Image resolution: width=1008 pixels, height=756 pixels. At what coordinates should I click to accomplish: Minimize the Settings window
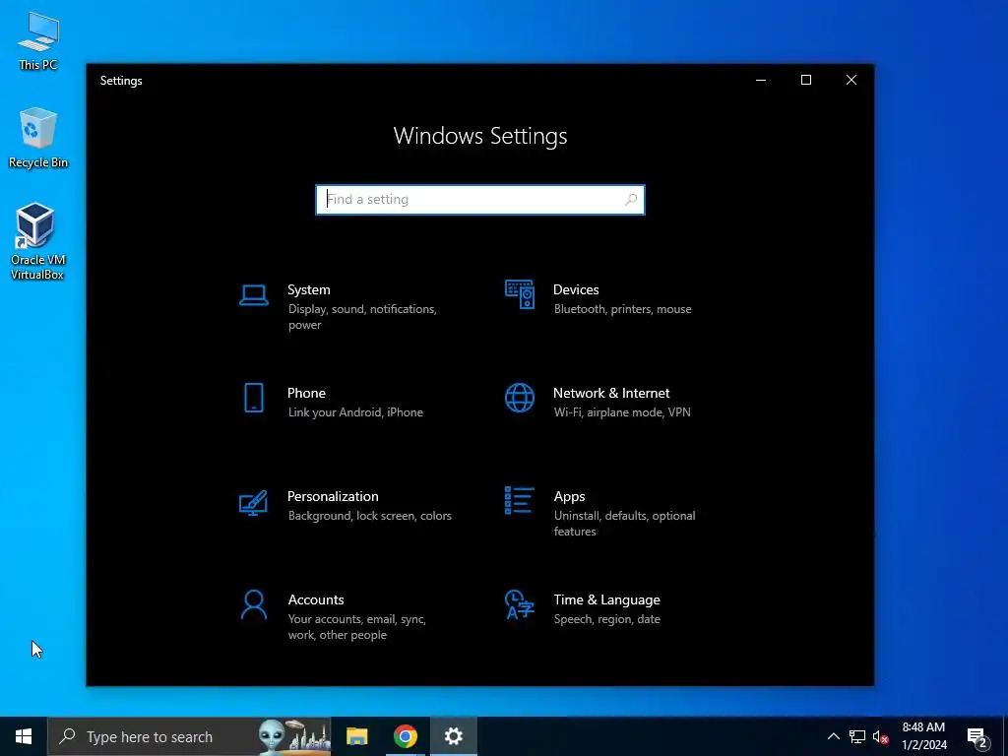(x=761, y=80)
